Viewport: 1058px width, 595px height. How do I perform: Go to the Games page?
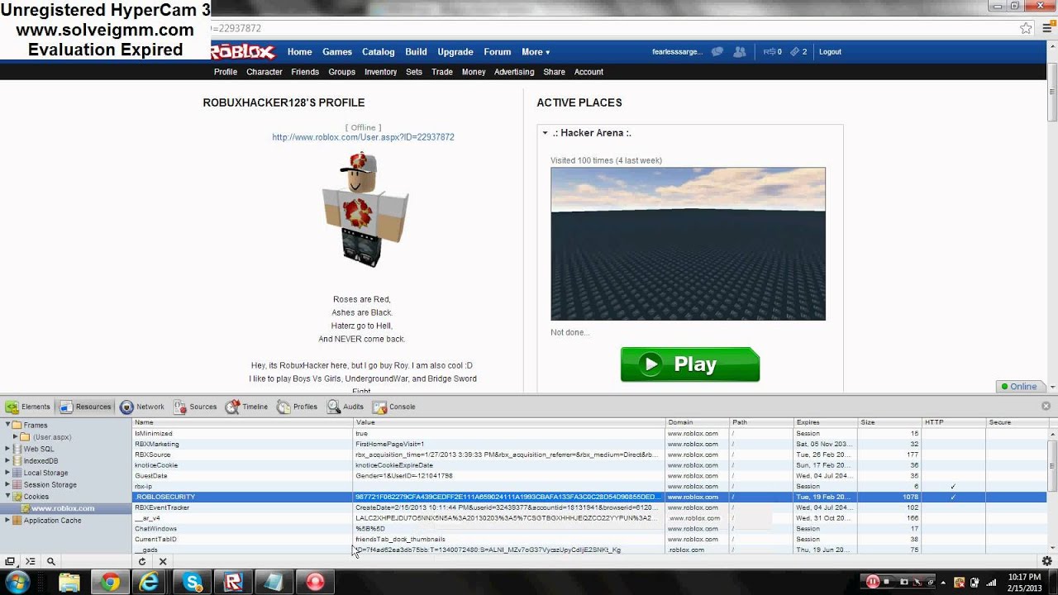coord(337,51)
